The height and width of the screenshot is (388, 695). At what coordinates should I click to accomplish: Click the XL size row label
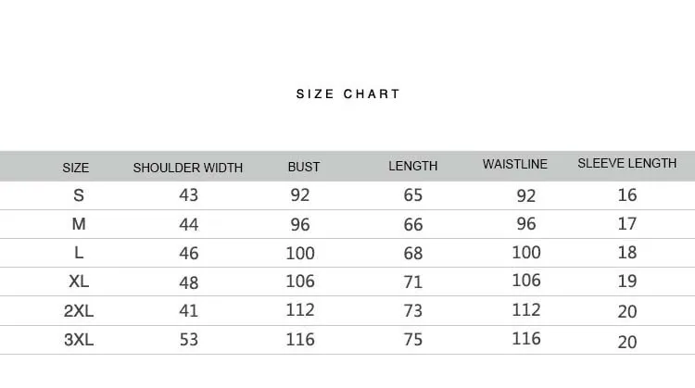79,282
